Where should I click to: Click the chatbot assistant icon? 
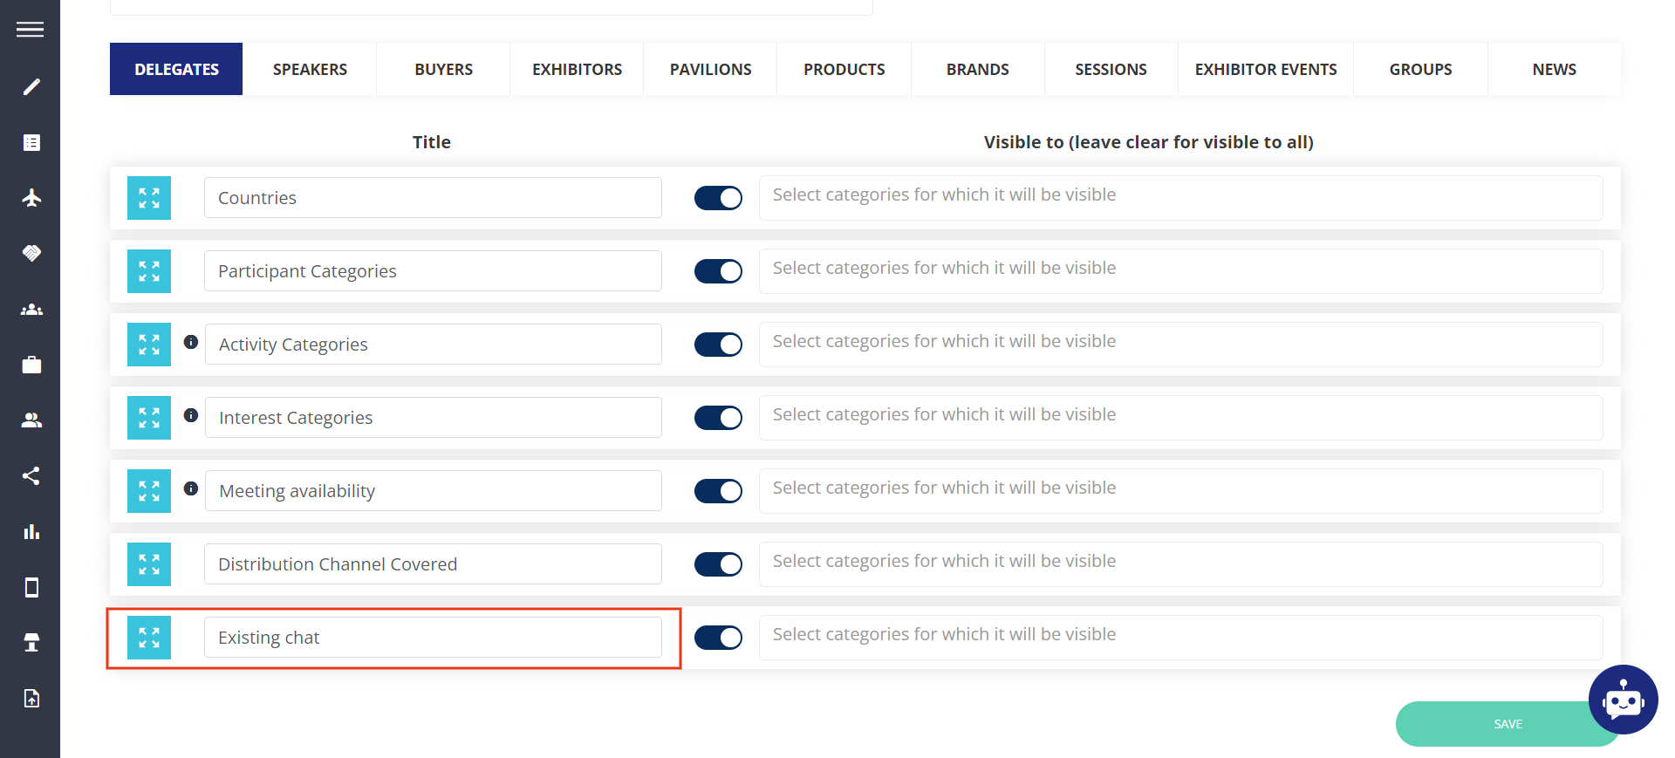point(1623,700)
